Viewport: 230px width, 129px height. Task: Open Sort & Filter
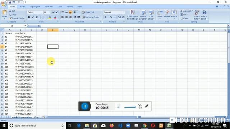[197, 15]
